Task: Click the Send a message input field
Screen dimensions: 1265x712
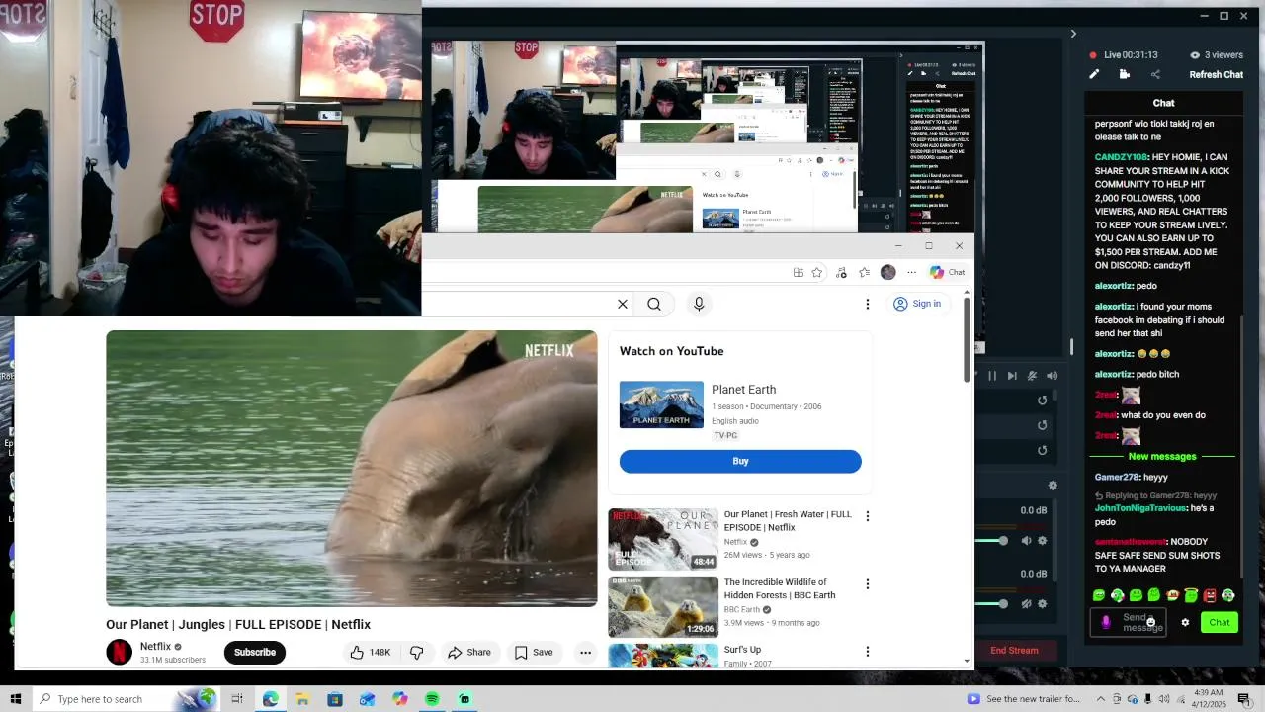Action: point(1141,623)
